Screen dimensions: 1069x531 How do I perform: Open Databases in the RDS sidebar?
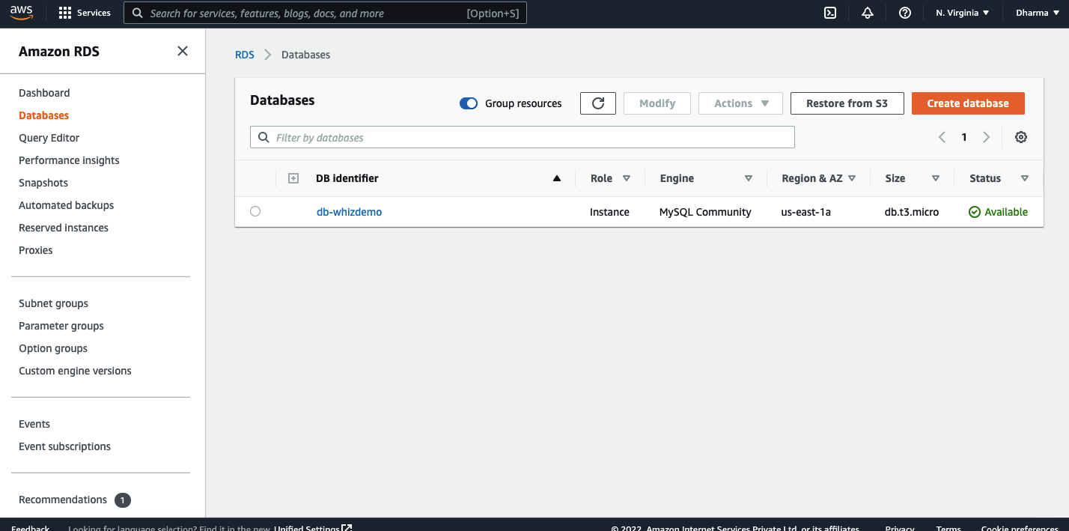click(x=43, y=115)
